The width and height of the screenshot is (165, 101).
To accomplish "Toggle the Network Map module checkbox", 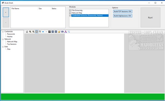I will tap(70, 13).
